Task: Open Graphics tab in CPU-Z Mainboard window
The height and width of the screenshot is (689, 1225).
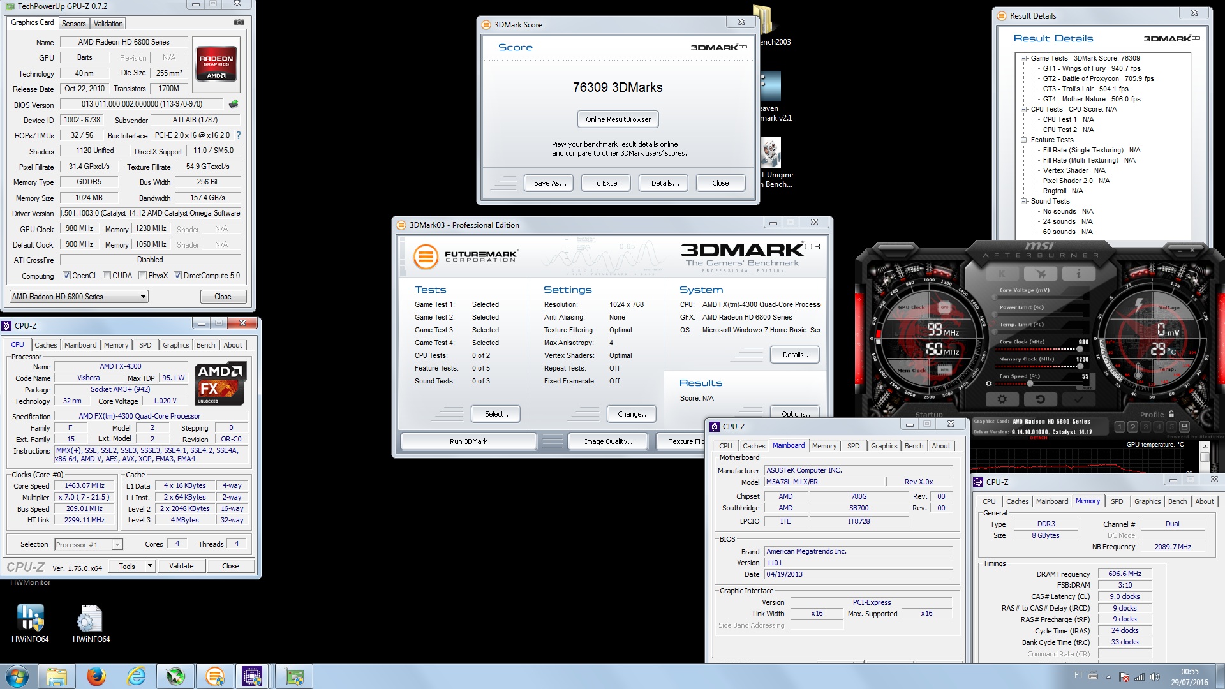Action: pos(884,446)
